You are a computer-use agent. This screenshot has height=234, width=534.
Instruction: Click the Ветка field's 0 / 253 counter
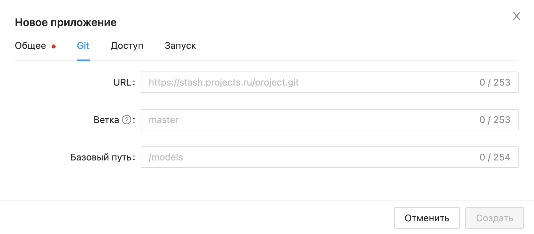tap(494, 120)
